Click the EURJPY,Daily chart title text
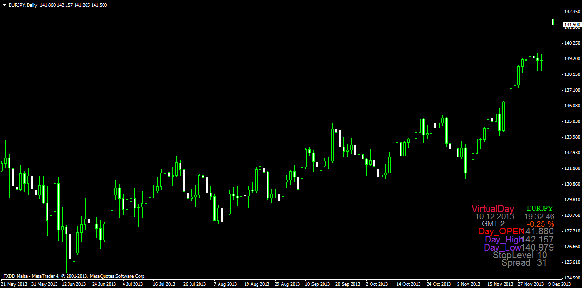Image resolution: width=582 pixels, height=288 pixels. click(x=23, y=5)
